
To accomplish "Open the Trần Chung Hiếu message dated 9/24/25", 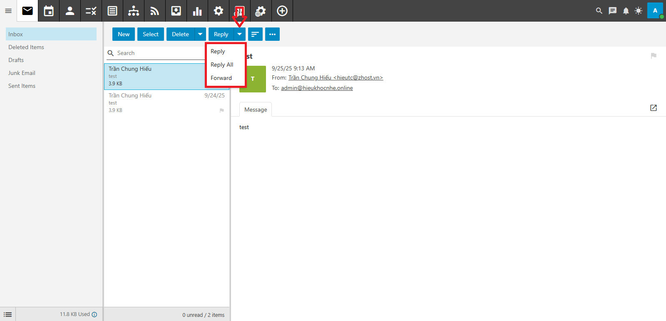I will [166, 103].
